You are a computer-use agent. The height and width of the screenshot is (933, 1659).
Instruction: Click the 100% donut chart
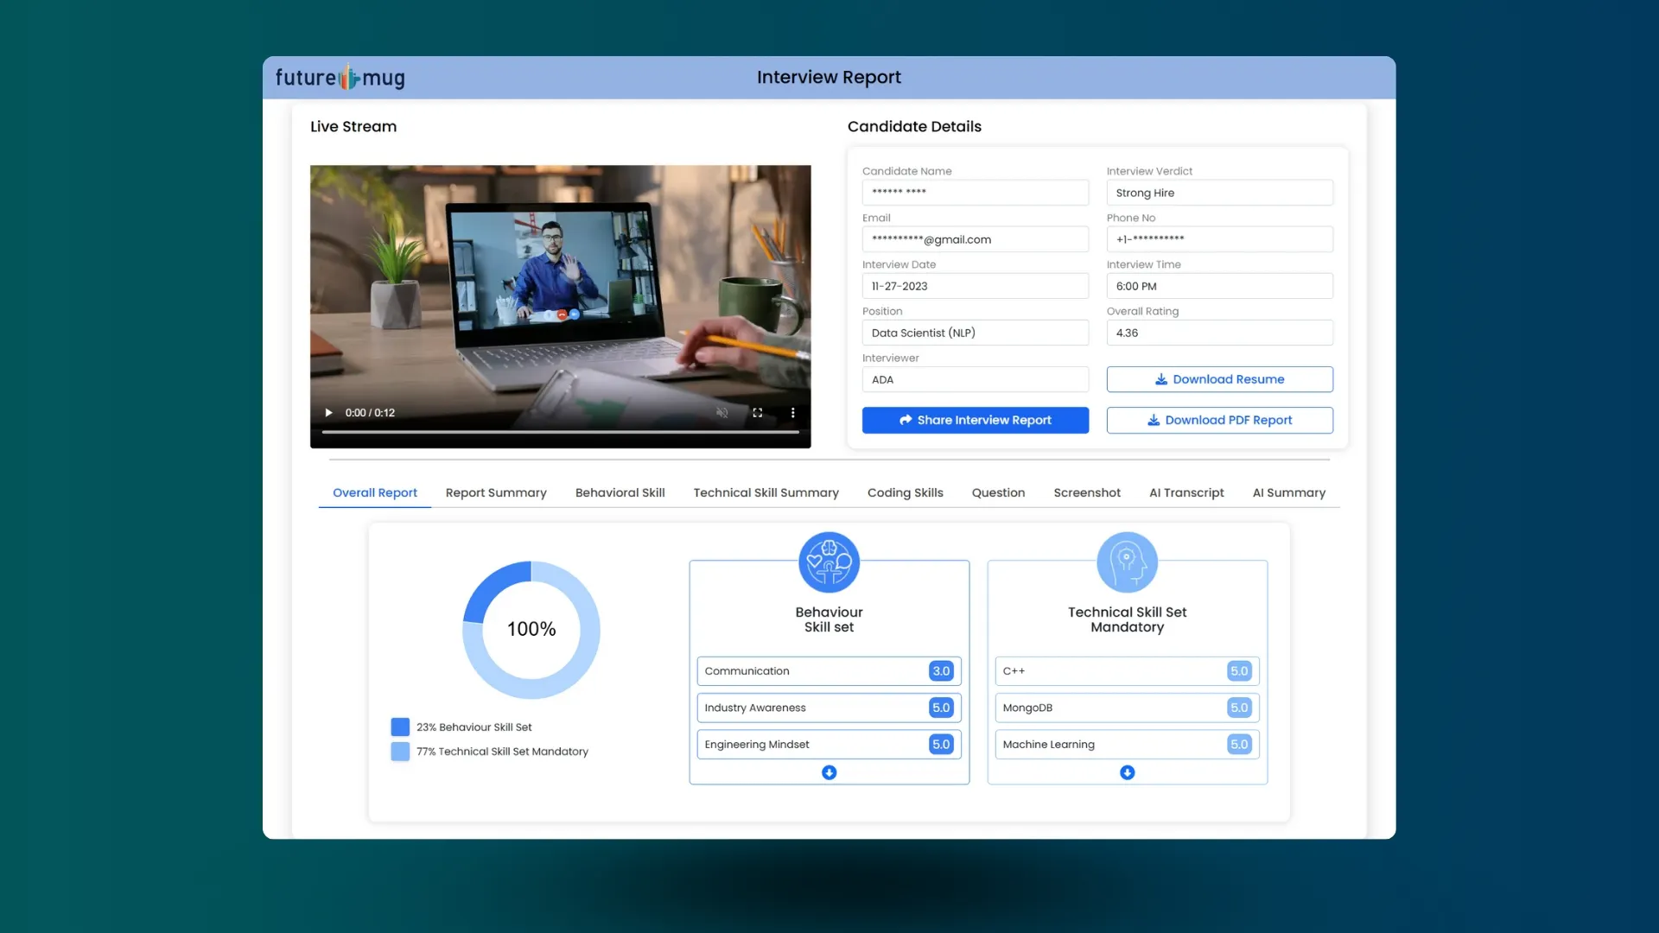click(x=531, y=630)
